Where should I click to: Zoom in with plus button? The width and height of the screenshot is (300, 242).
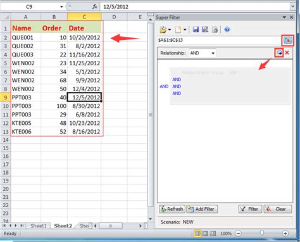[x=285, y=233]
